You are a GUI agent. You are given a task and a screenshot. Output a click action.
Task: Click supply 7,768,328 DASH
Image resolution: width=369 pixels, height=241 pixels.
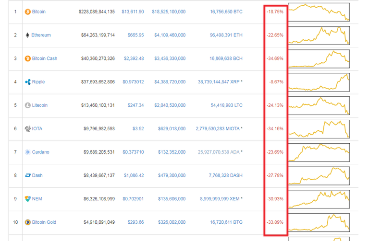click(x=226, y=175)
